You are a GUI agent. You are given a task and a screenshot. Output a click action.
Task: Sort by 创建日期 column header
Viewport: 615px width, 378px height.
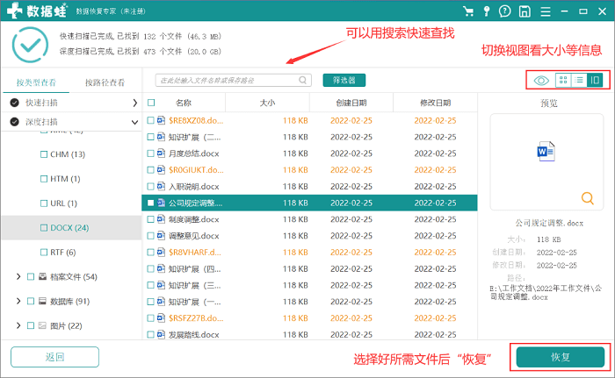(x=351, y=103)
